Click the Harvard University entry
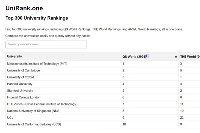200x133 pixels. coord(20,84)
